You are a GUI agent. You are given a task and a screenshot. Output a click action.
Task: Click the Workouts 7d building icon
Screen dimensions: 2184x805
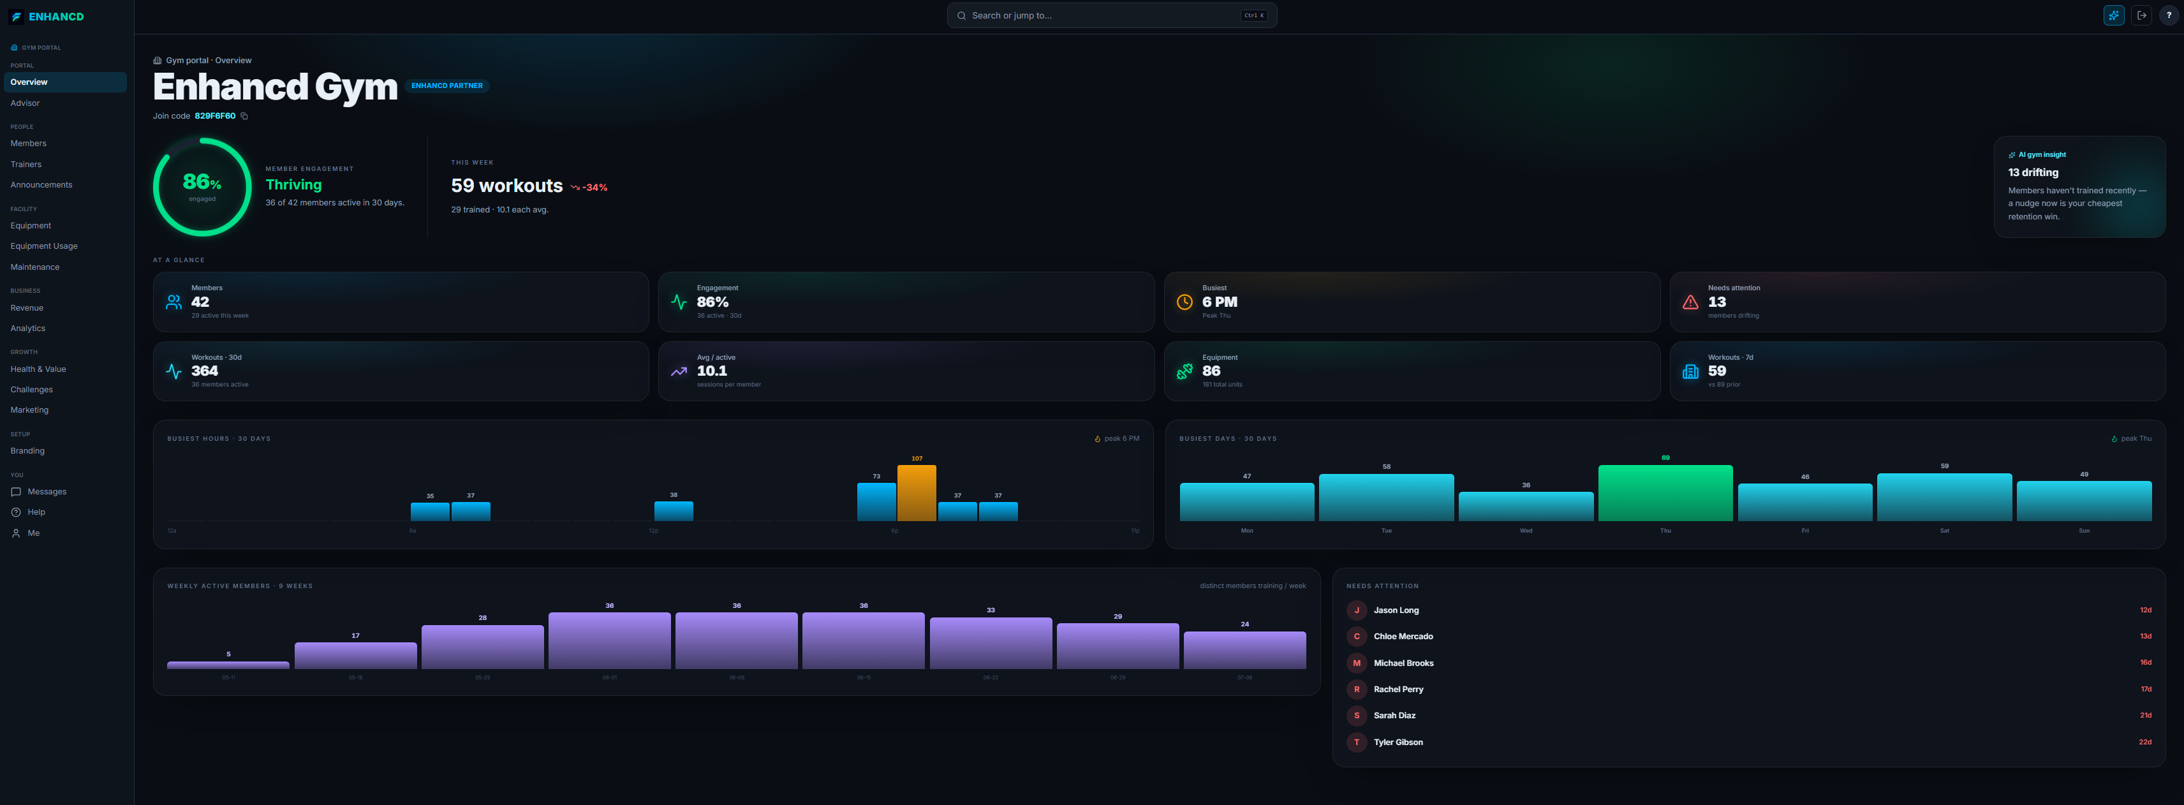point(1690,371)
